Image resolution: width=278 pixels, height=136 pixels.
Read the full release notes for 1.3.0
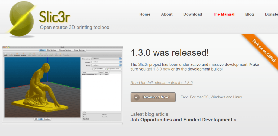[x=162, y=83]
